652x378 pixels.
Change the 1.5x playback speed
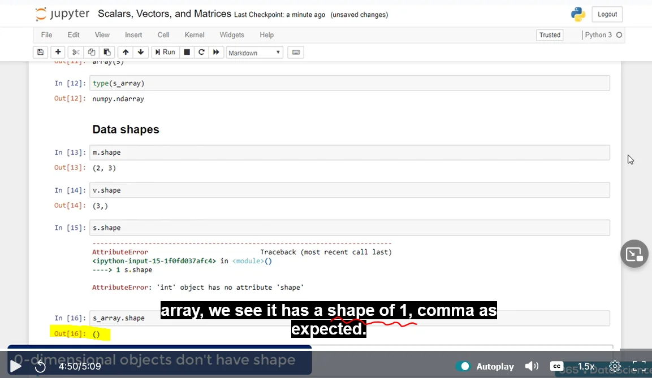point(586,366)
